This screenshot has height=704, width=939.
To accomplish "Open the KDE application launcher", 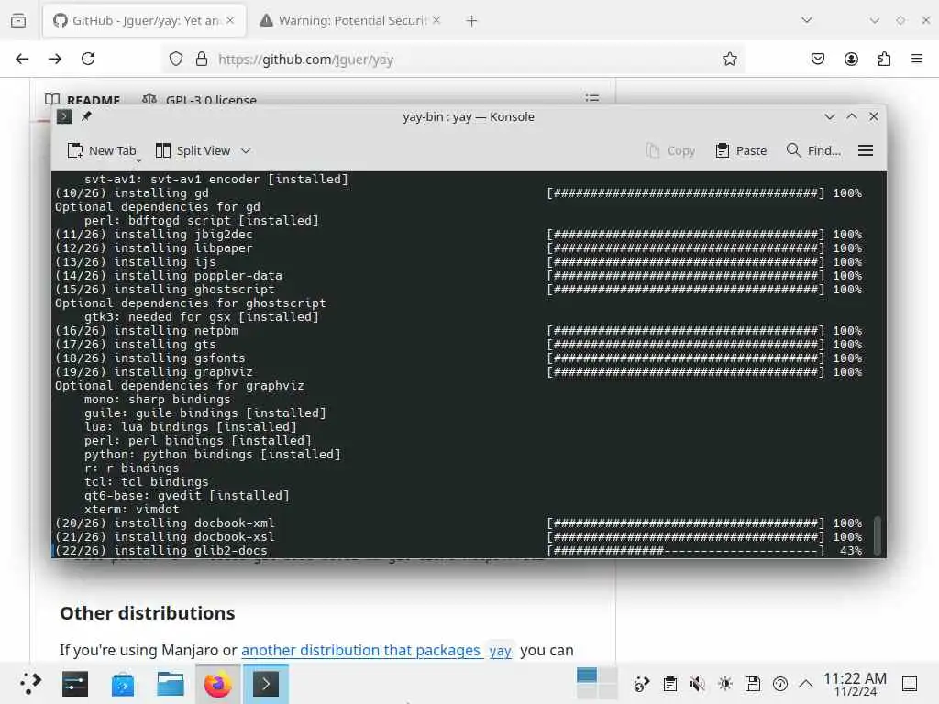I will pyautogui.click(x=30, y=683).
